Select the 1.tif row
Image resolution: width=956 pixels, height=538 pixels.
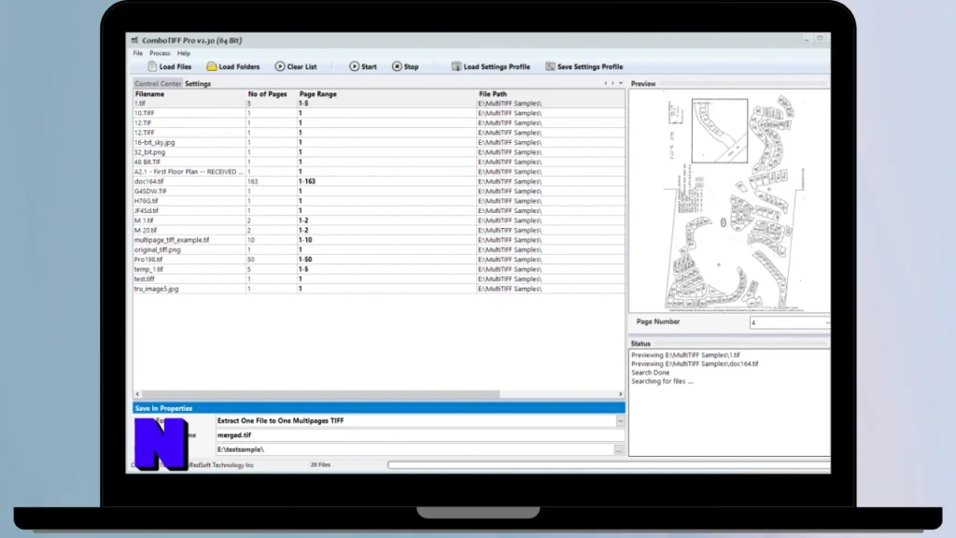(x=379, y=104)
